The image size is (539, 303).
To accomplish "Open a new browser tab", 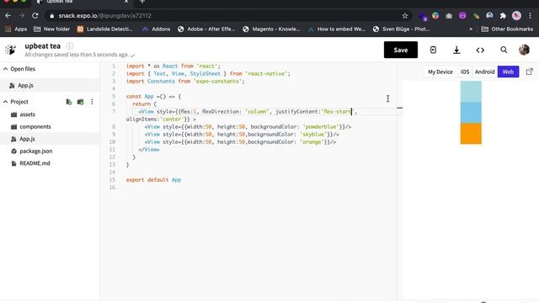I will pos(142,2).
